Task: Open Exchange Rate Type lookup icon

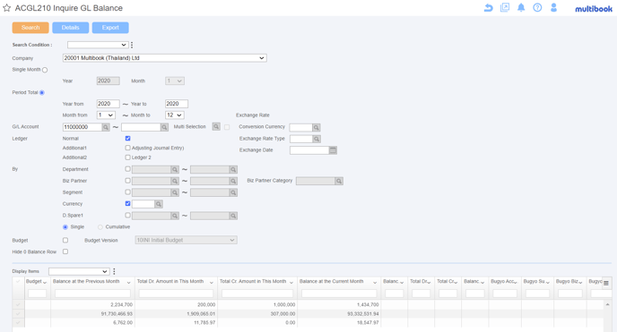Action: click(x=317, y=139)
